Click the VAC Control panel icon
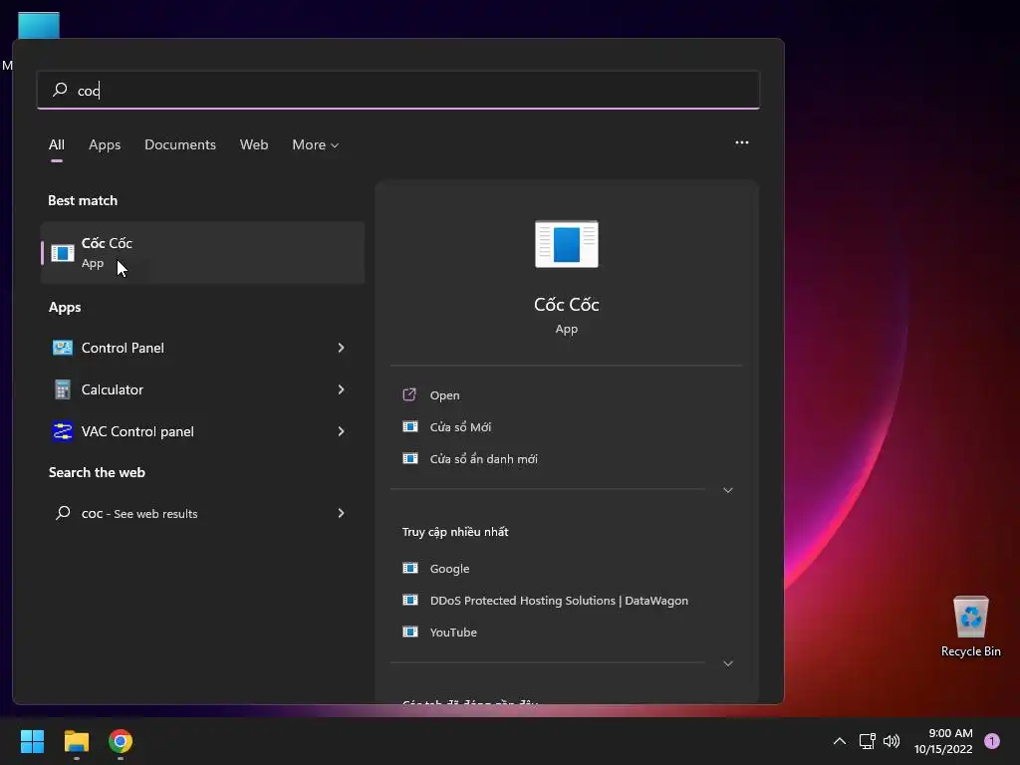 click(x=63, y=431)
